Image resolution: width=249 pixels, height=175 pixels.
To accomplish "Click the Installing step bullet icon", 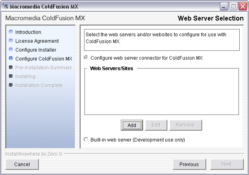I will (11, 76).
